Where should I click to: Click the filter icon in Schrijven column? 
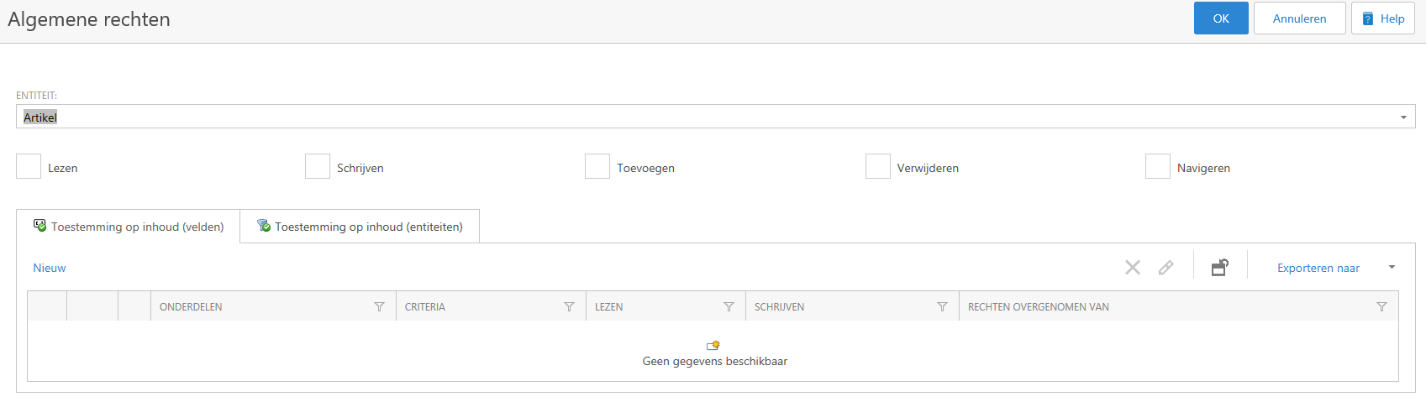point(942,307)
